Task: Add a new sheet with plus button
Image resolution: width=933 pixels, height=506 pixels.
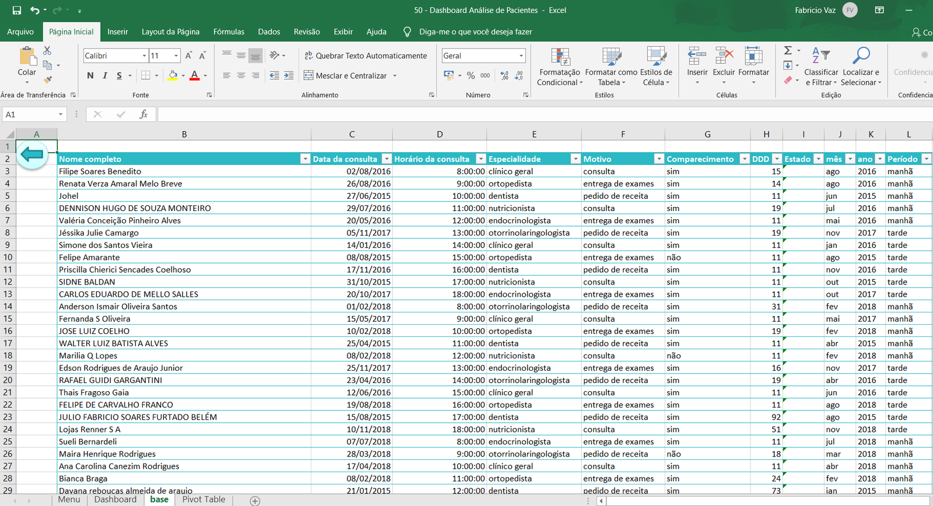Action: (255, 501)
